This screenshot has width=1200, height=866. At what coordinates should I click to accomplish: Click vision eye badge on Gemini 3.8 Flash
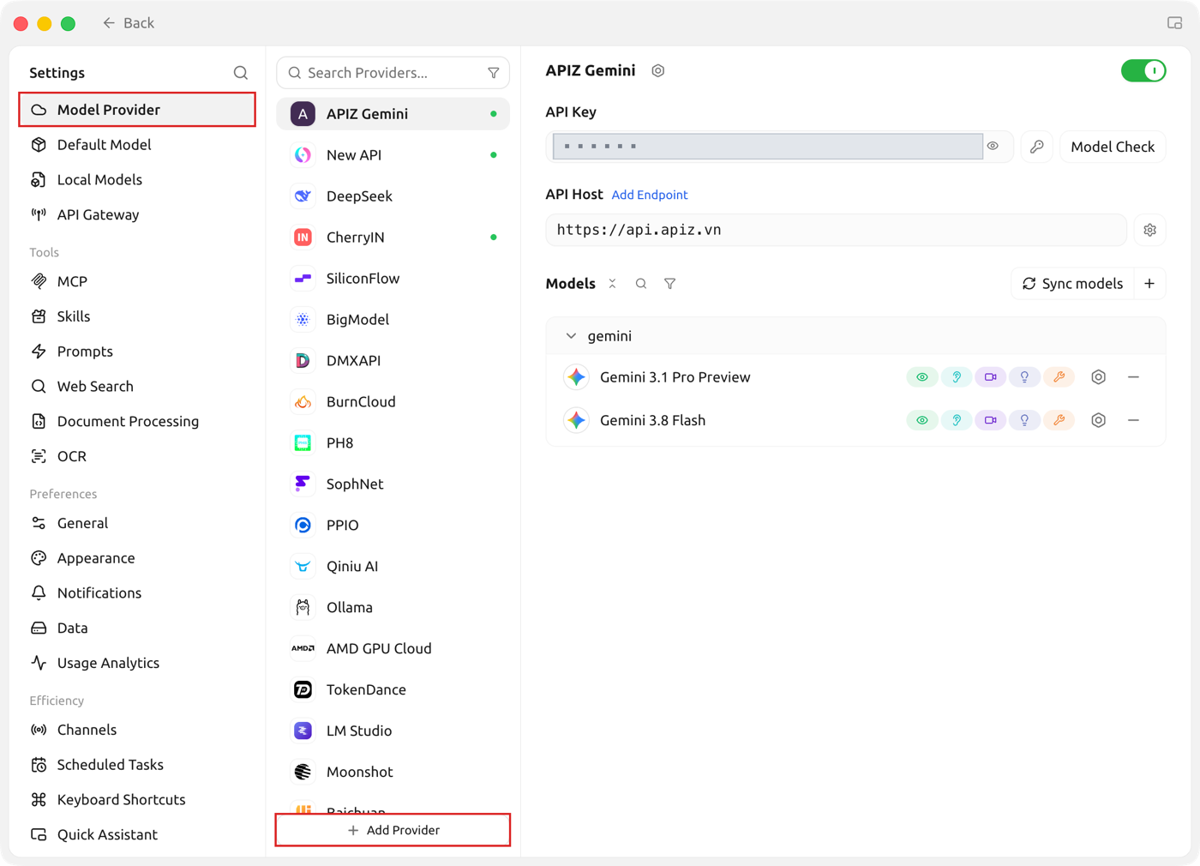click(x=922, y=420)
